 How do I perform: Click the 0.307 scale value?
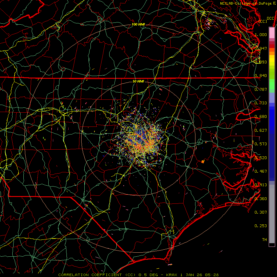pyautogui.click(x=261, y=212)
